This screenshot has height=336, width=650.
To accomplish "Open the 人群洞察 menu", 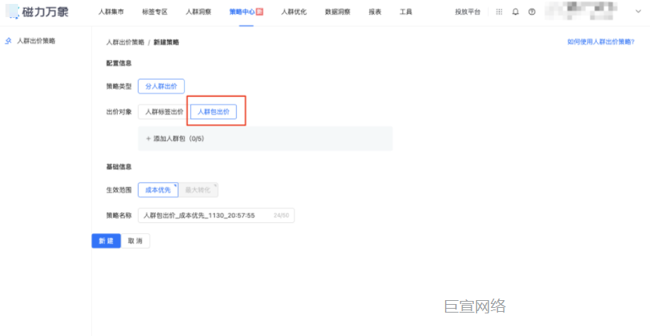I will (x=198, y=12).
